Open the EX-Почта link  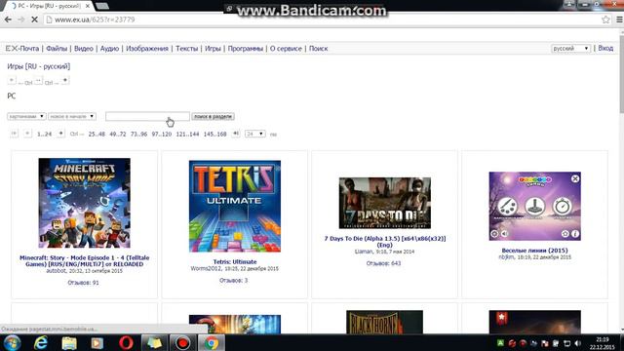(x=22, y=49)
